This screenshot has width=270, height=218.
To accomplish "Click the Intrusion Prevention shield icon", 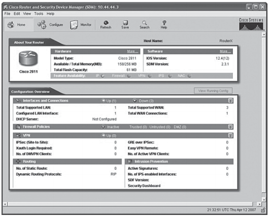I will (x=130, y=162).
